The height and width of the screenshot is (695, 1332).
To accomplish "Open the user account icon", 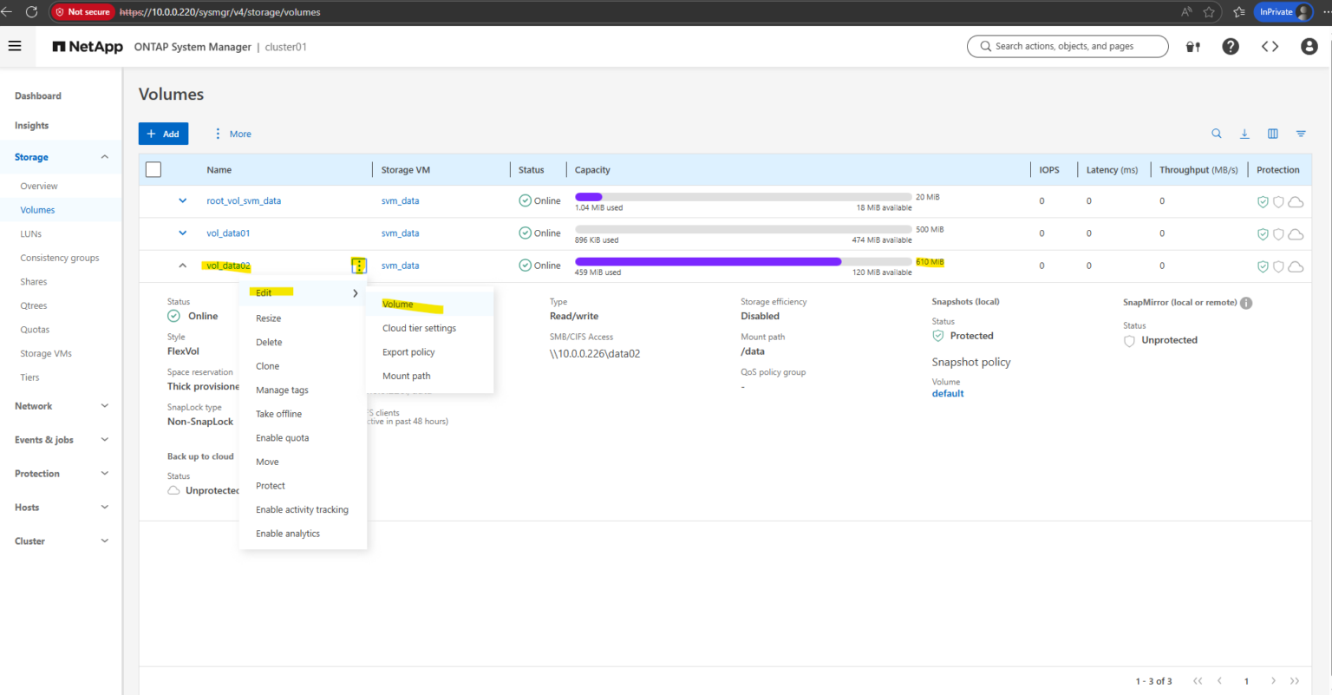I will click(1309, 46).
